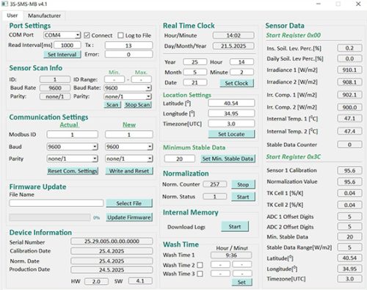Image resolution: width=367 pixels, height=290 pixels.
Task: Start the Download Log process
Action: pos(235,227)
